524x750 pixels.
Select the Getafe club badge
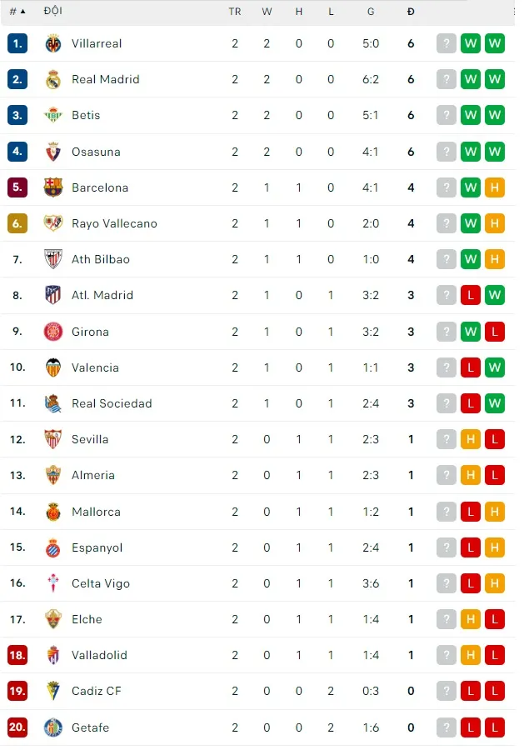pos(54,727)
